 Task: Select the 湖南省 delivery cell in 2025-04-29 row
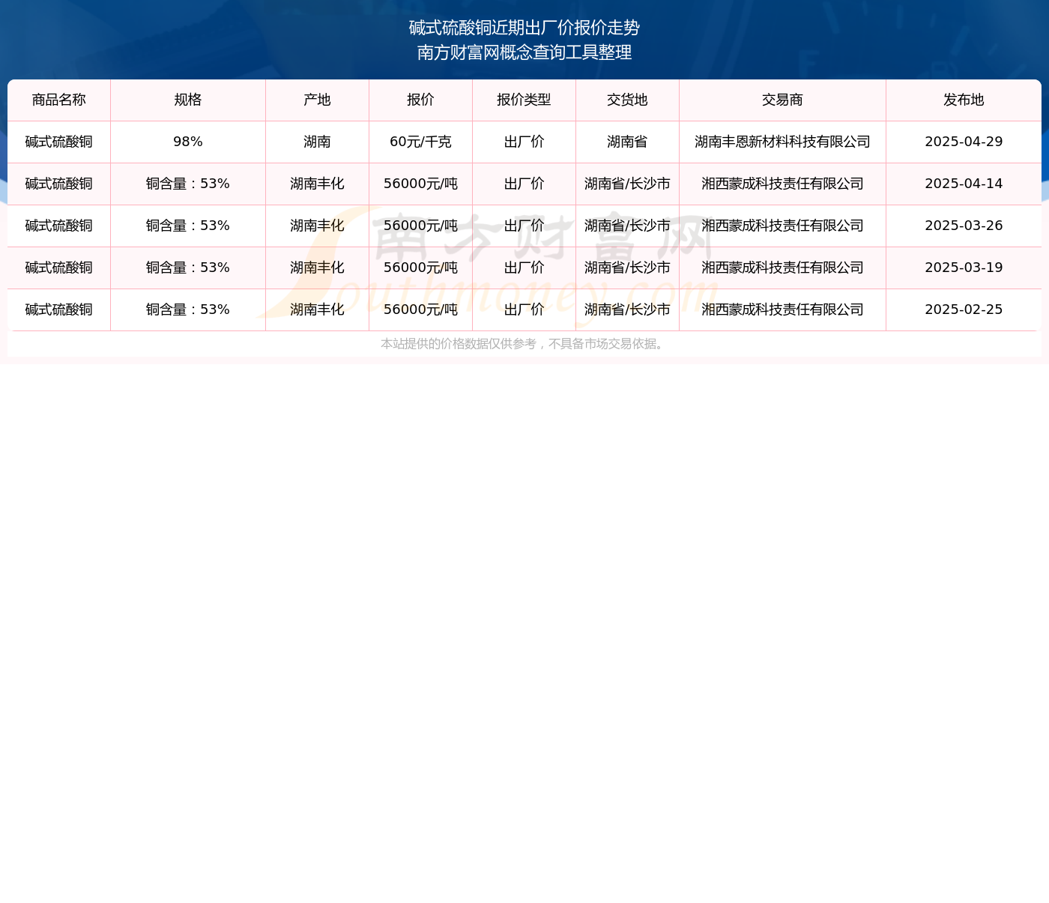click(627, 142)
